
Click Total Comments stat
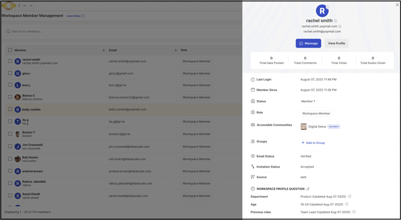(x=305, y=61)
